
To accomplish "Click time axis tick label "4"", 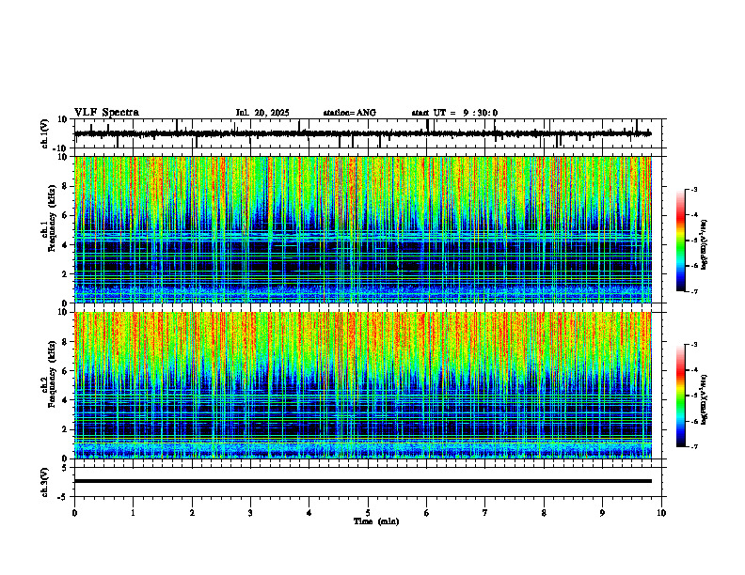I will [309, 513].
